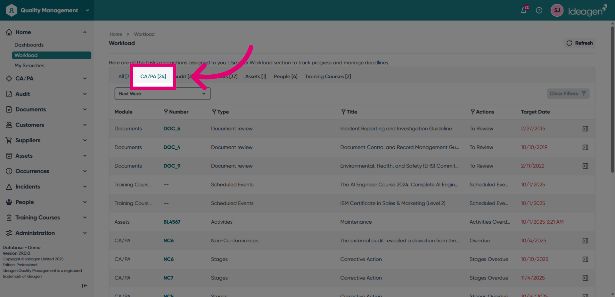Screen dimensions: 615x297
Task: Click the Quality Management app logo
Action: pos(12,10)
